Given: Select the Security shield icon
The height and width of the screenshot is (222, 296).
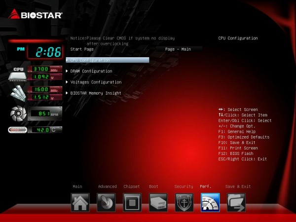Looking at the screenshot, I should (x=184, y=203).
